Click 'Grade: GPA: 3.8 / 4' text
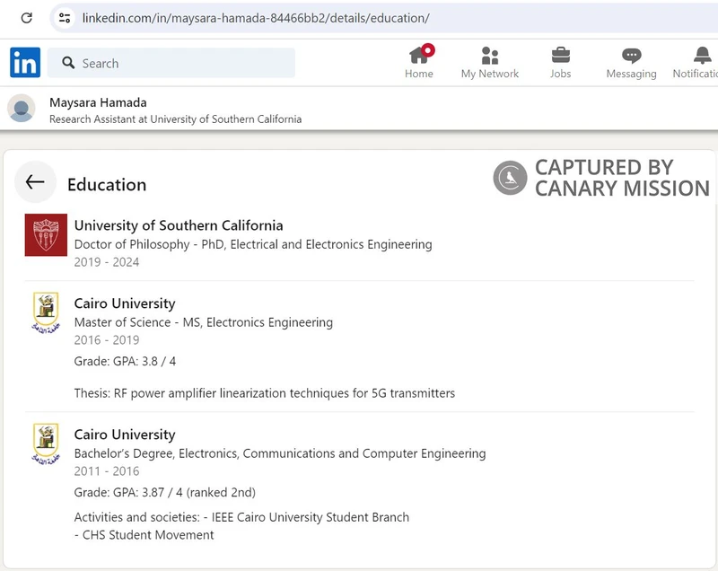 coord(125,361)
